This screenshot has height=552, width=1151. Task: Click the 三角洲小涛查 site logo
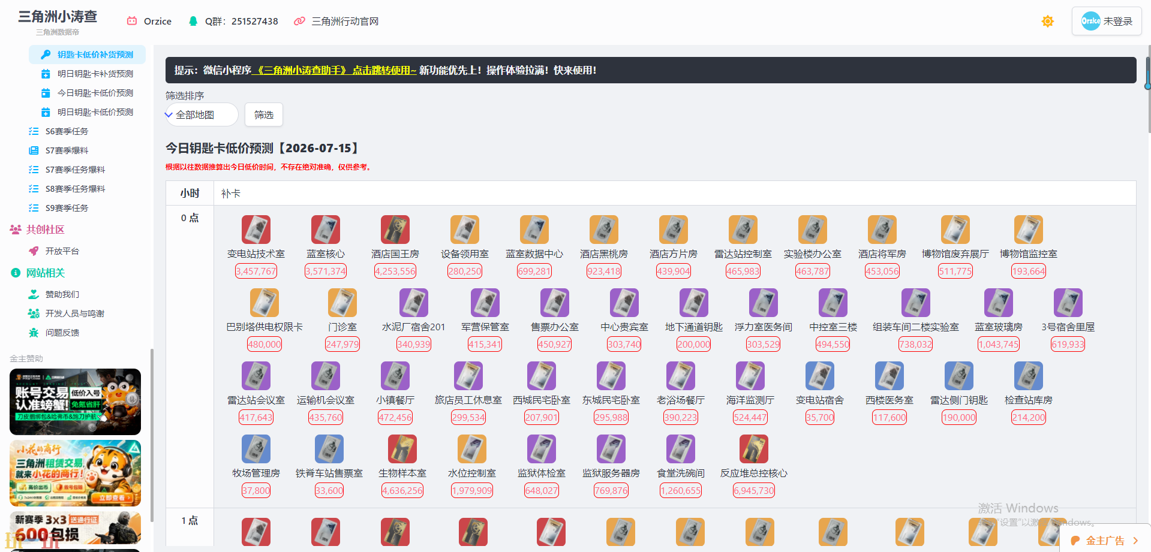tap(58, 17)
